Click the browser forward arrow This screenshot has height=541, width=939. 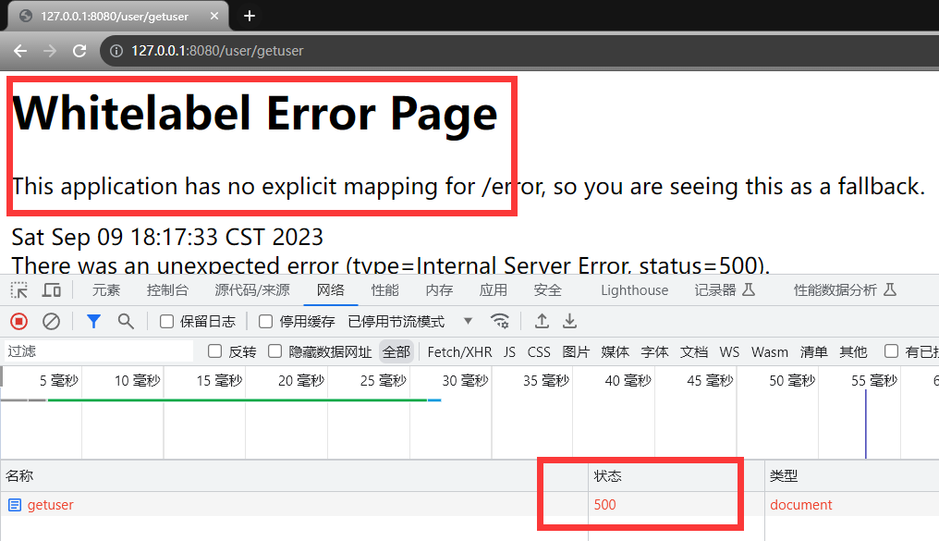[x=50, y=51]
